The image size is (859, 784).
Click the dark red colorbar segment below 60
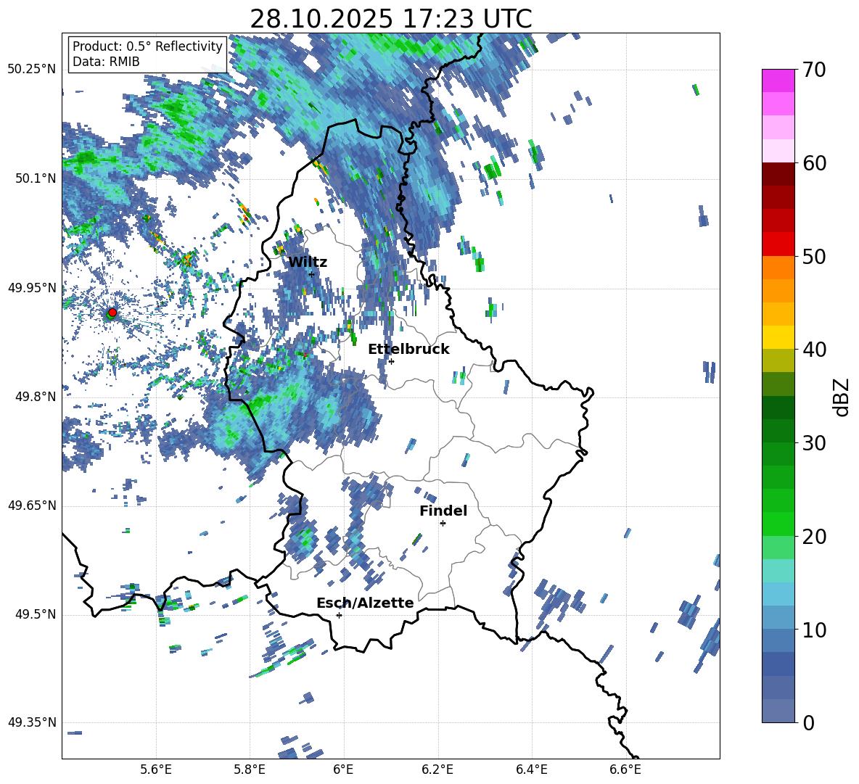[x=778, y=174]
